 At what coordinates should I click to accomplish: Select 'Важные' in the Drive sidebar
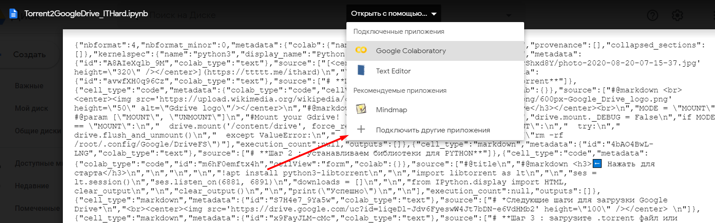point(29,86)
